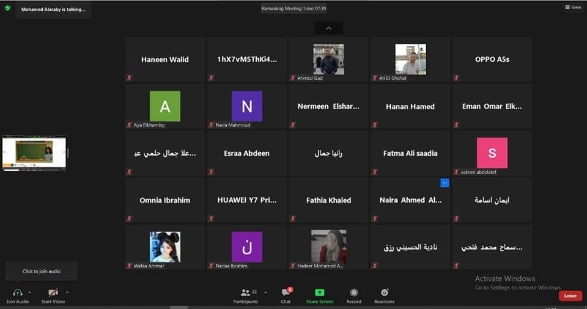Click the muted mic icon on Fatma Ali saadia tile
The image size is (587, 309).
pyautogui.click(x=375, y=172)
